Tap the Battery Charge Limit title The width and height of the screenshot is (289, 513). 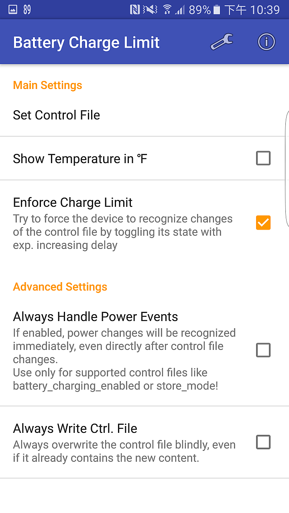coord(86,42)
